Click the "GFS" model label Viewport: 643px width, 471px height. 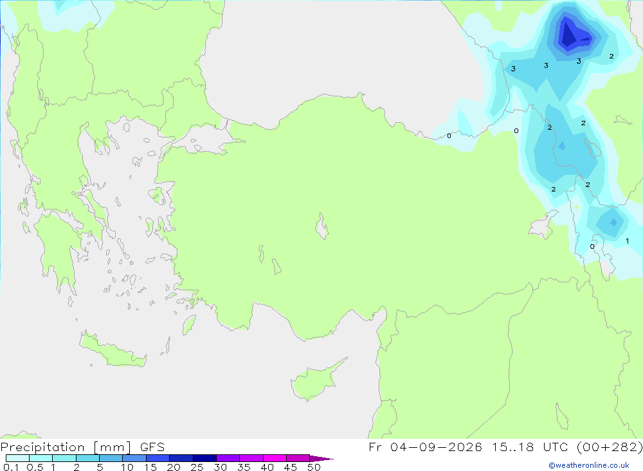152,447
